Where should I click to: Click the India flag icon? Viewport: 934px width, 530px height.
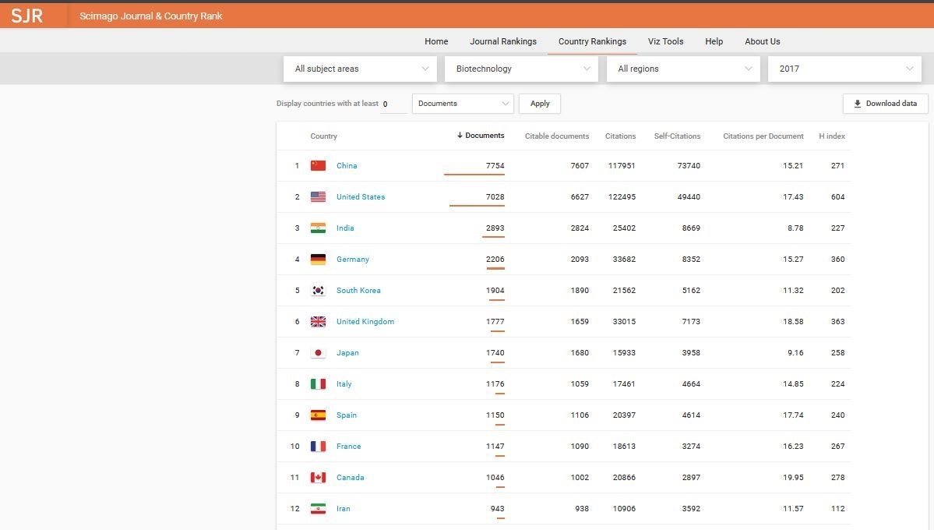pos(318,228)
